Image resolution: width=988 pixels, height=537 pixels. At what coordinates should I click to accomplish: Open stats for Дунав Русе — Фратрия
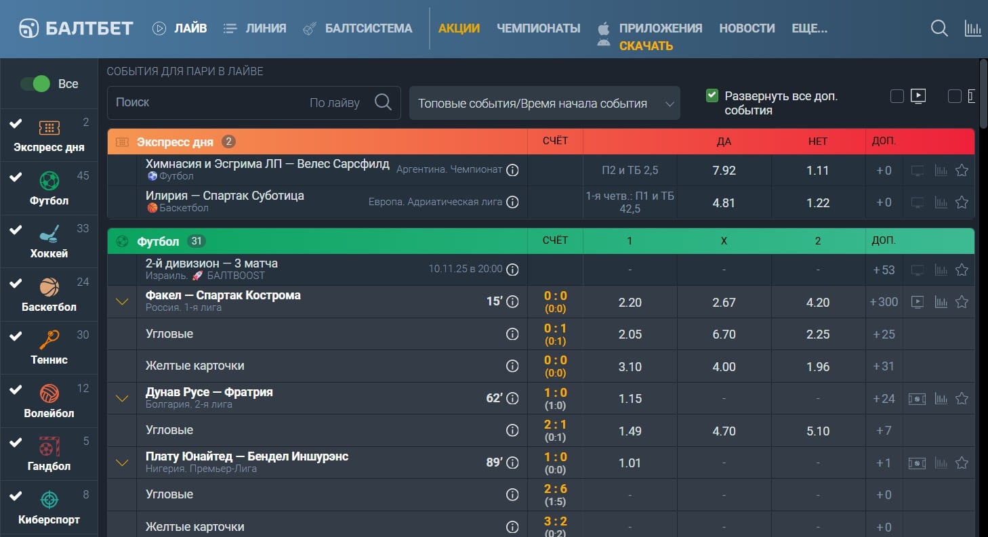coord(941,399)
